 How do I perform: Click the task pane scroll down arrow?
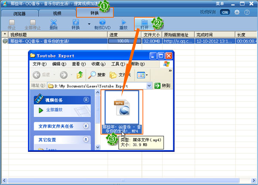coord(98,147)
